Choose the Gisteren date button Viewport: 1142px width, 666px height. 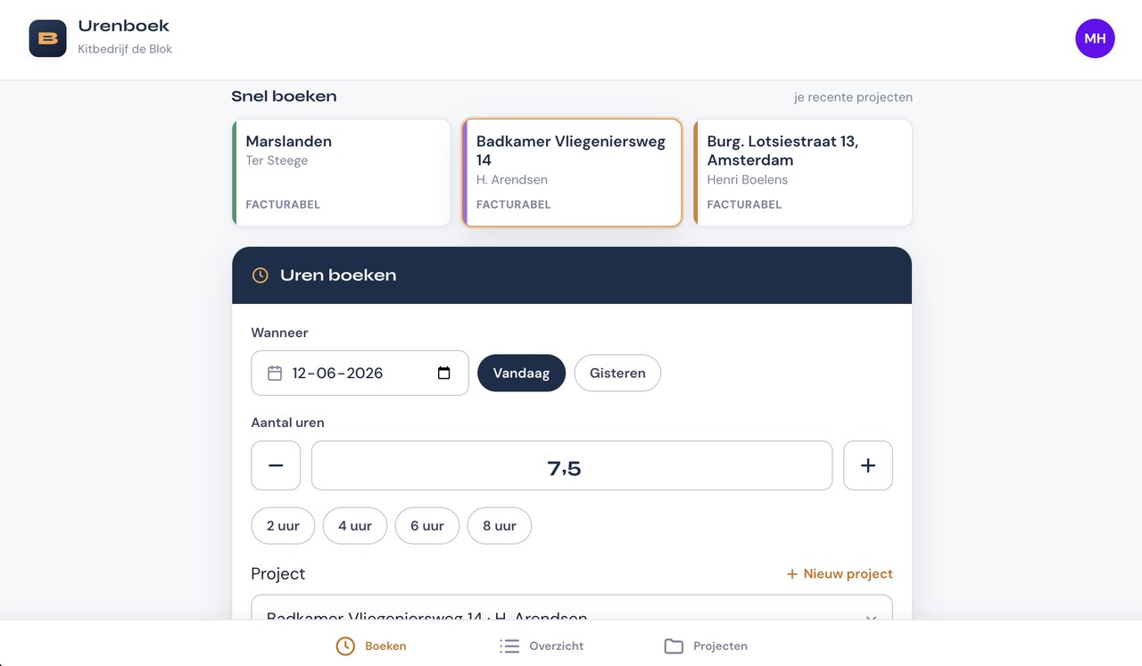[x=617, y=373]
